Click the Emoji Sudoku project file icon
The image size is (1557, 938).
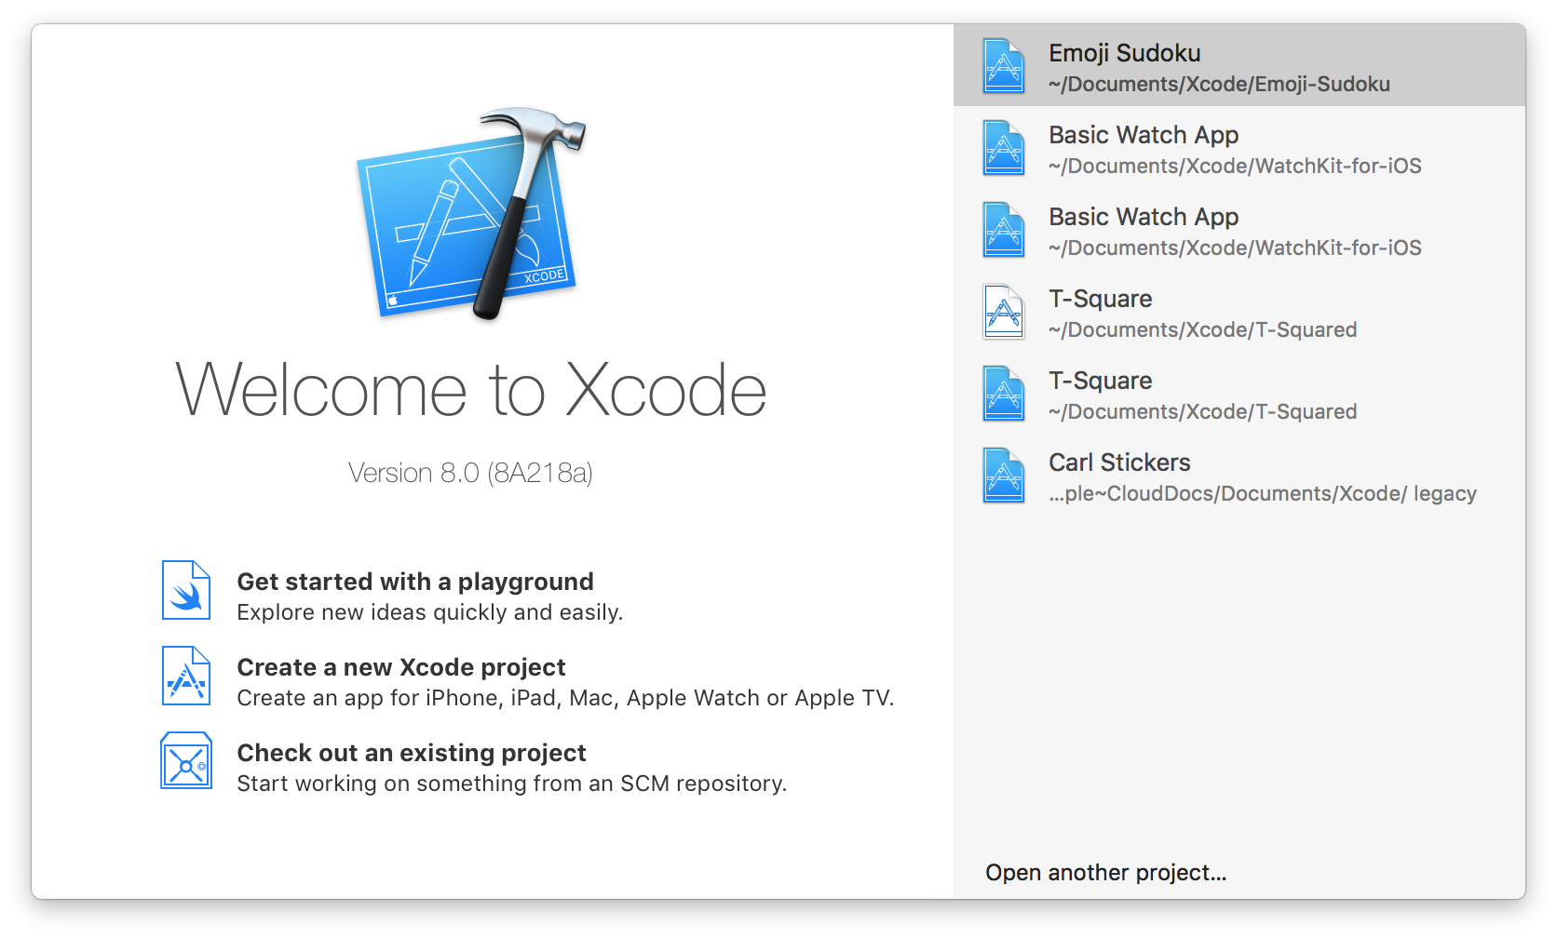pyautogui.click(x=1004, y=65)
